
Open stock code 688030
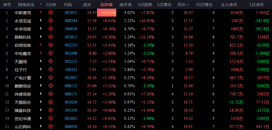[71, 127]
